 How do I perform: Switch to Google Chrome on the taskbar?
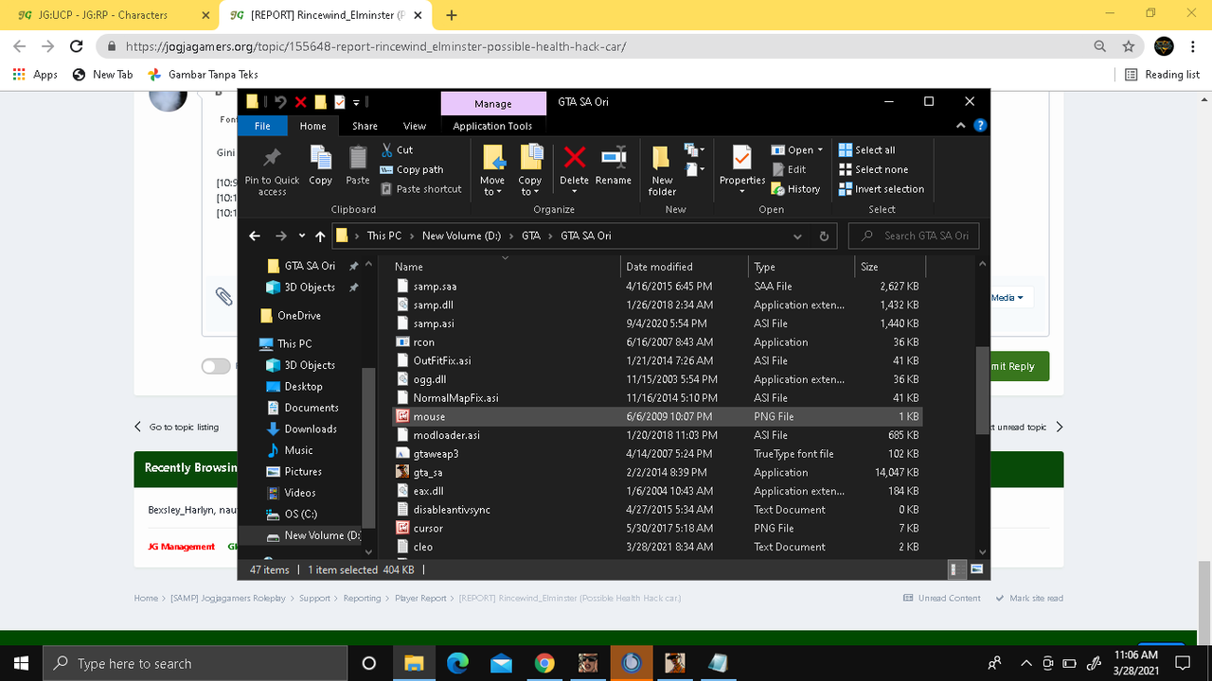pyautogui.click(x=544, y=662)
